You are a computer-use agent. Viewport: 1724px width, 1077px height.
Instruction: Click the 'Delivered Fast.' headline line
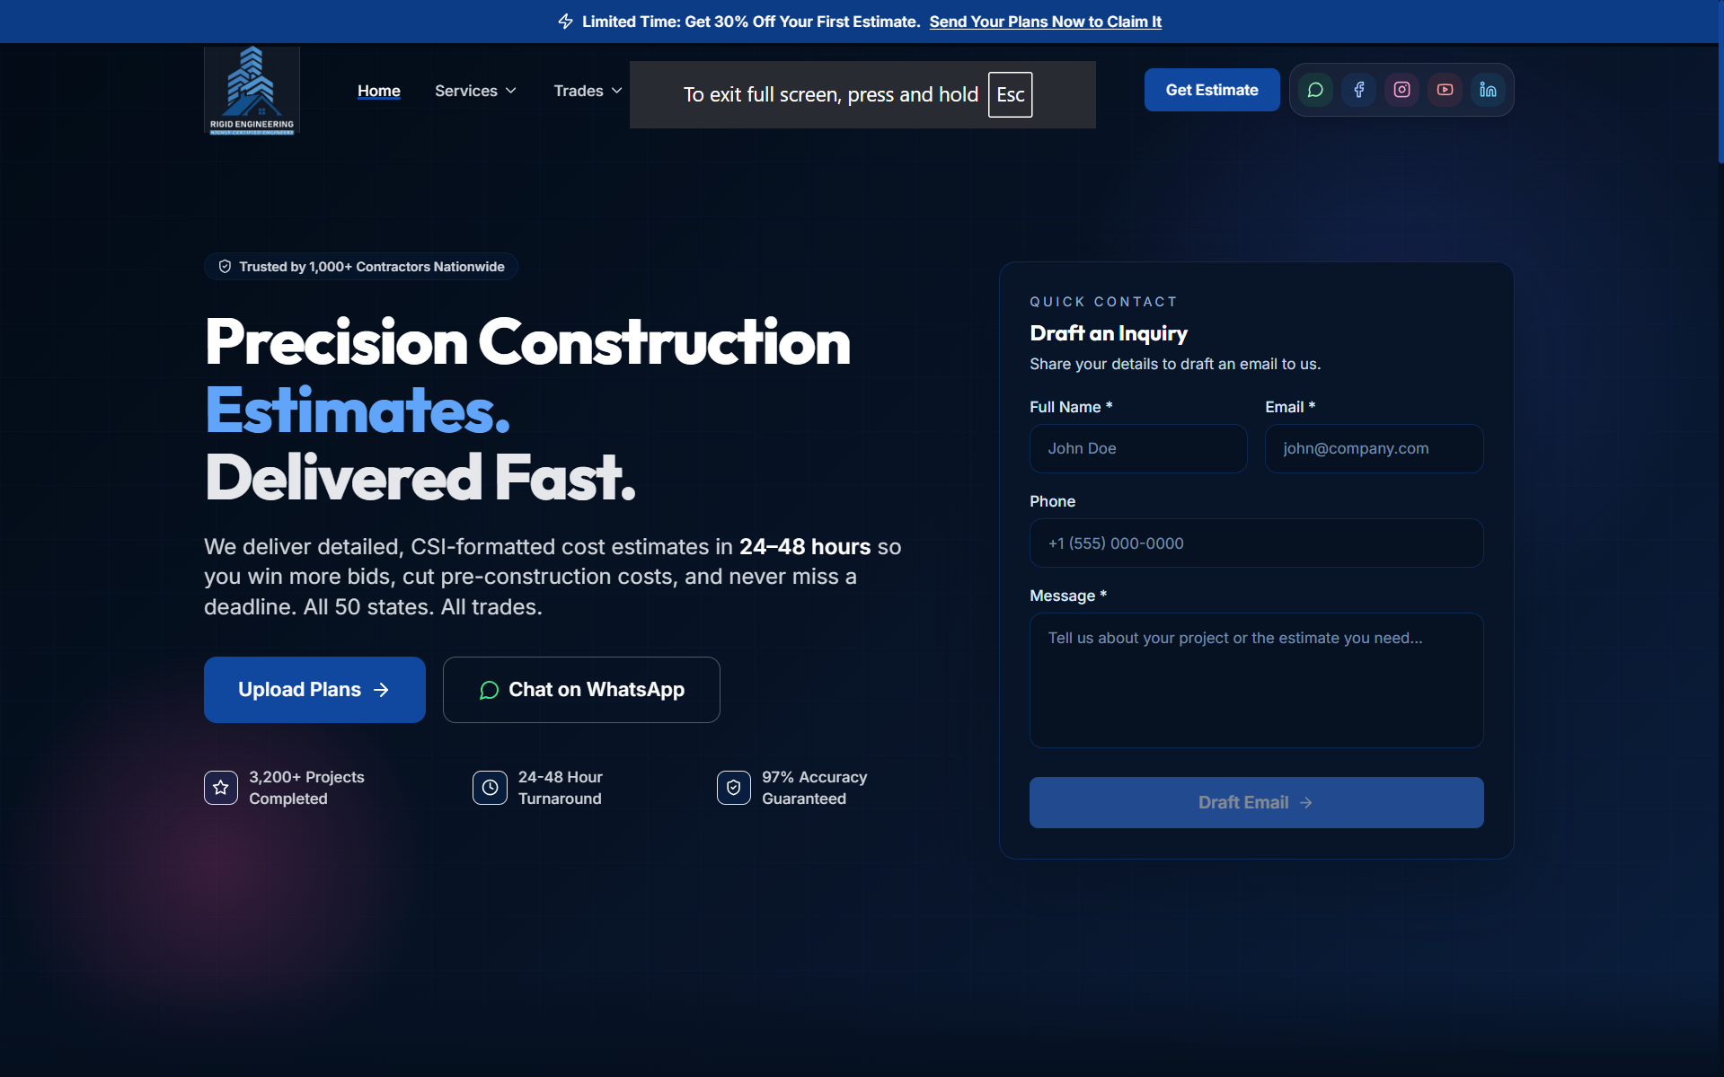[x=420, y=477]
